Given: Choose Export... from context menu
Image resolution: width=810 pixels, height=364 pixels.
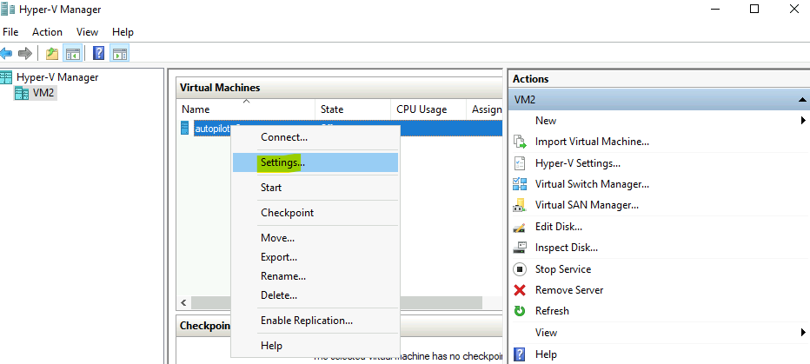Looking at the screenshot, I should click(315, 257).
